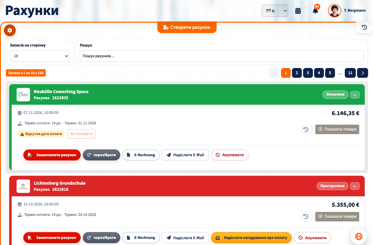Click amount 6.146,35 €
Image resolution: width=373 pixels, height=245 pixels.
point(345,113)
